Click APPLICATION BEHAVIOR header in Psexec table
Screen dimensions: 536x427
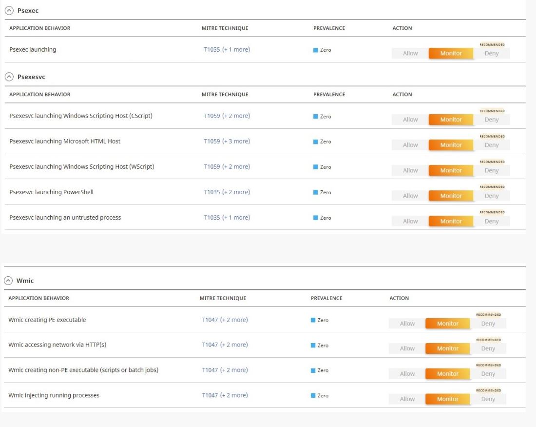39,28
